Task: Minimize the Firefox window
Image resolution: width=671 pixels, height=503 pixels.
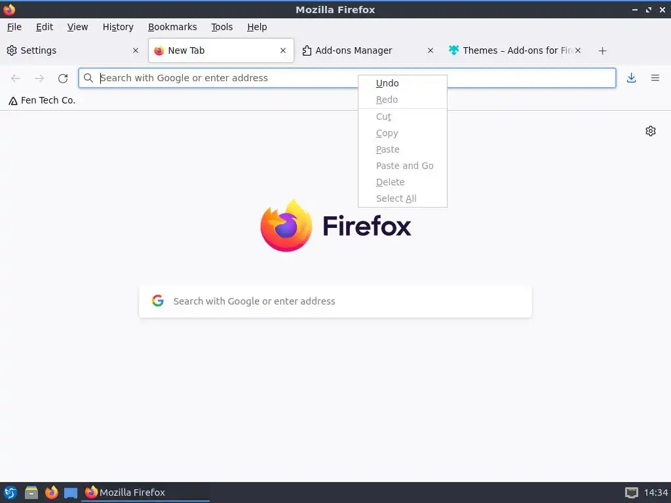Action: (634, 9)
